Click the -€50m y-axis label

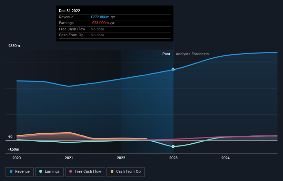tap(14, 149)
